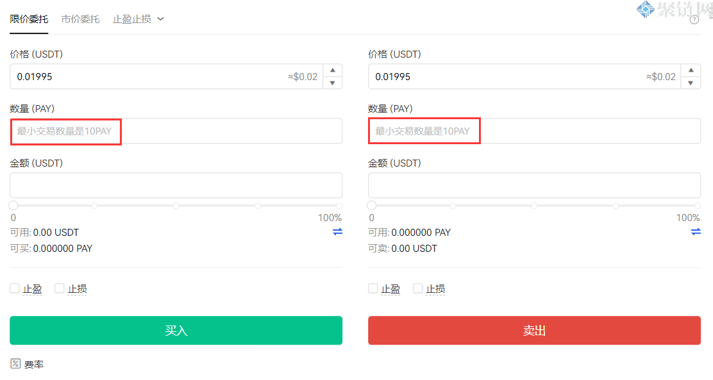Click the buy percentage slider handle at 0

pyautogui.click(x=13, y=206)
